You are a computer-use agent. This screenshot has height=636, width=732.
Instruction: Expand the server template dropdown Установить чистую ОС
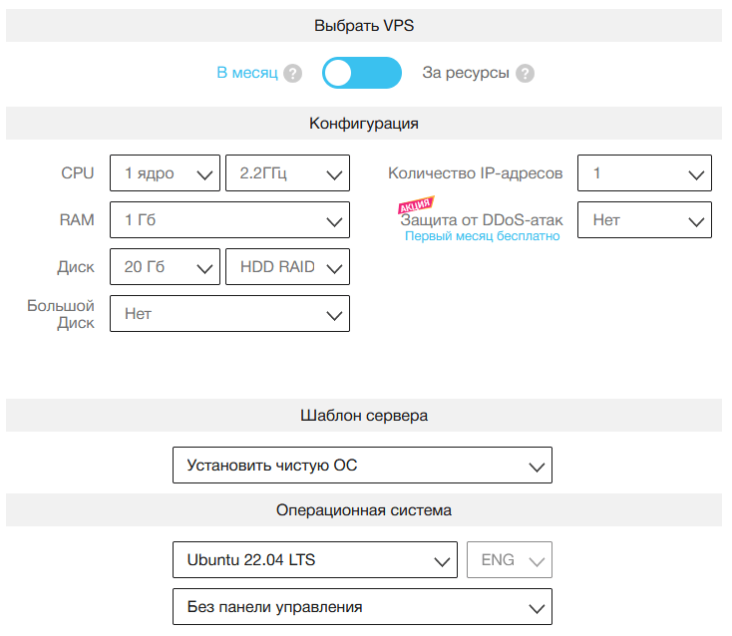(362, 466)
